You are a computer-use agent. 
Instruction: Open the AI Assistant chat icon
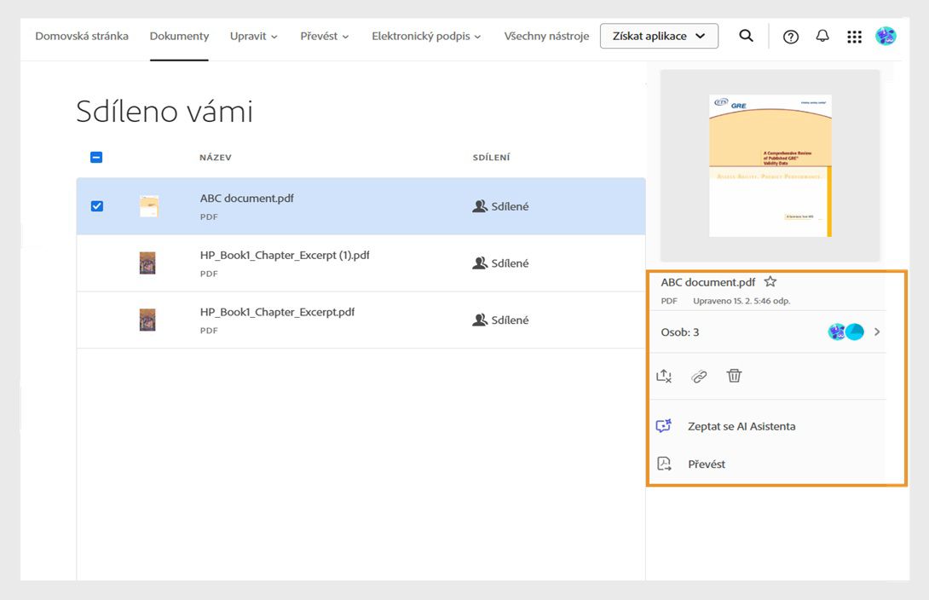click(x=664, y=425)
